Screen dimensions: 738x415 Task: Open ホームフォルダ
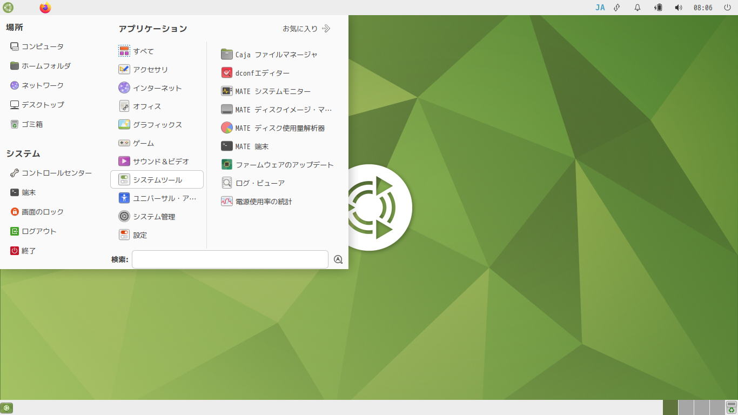click(40, 66)
